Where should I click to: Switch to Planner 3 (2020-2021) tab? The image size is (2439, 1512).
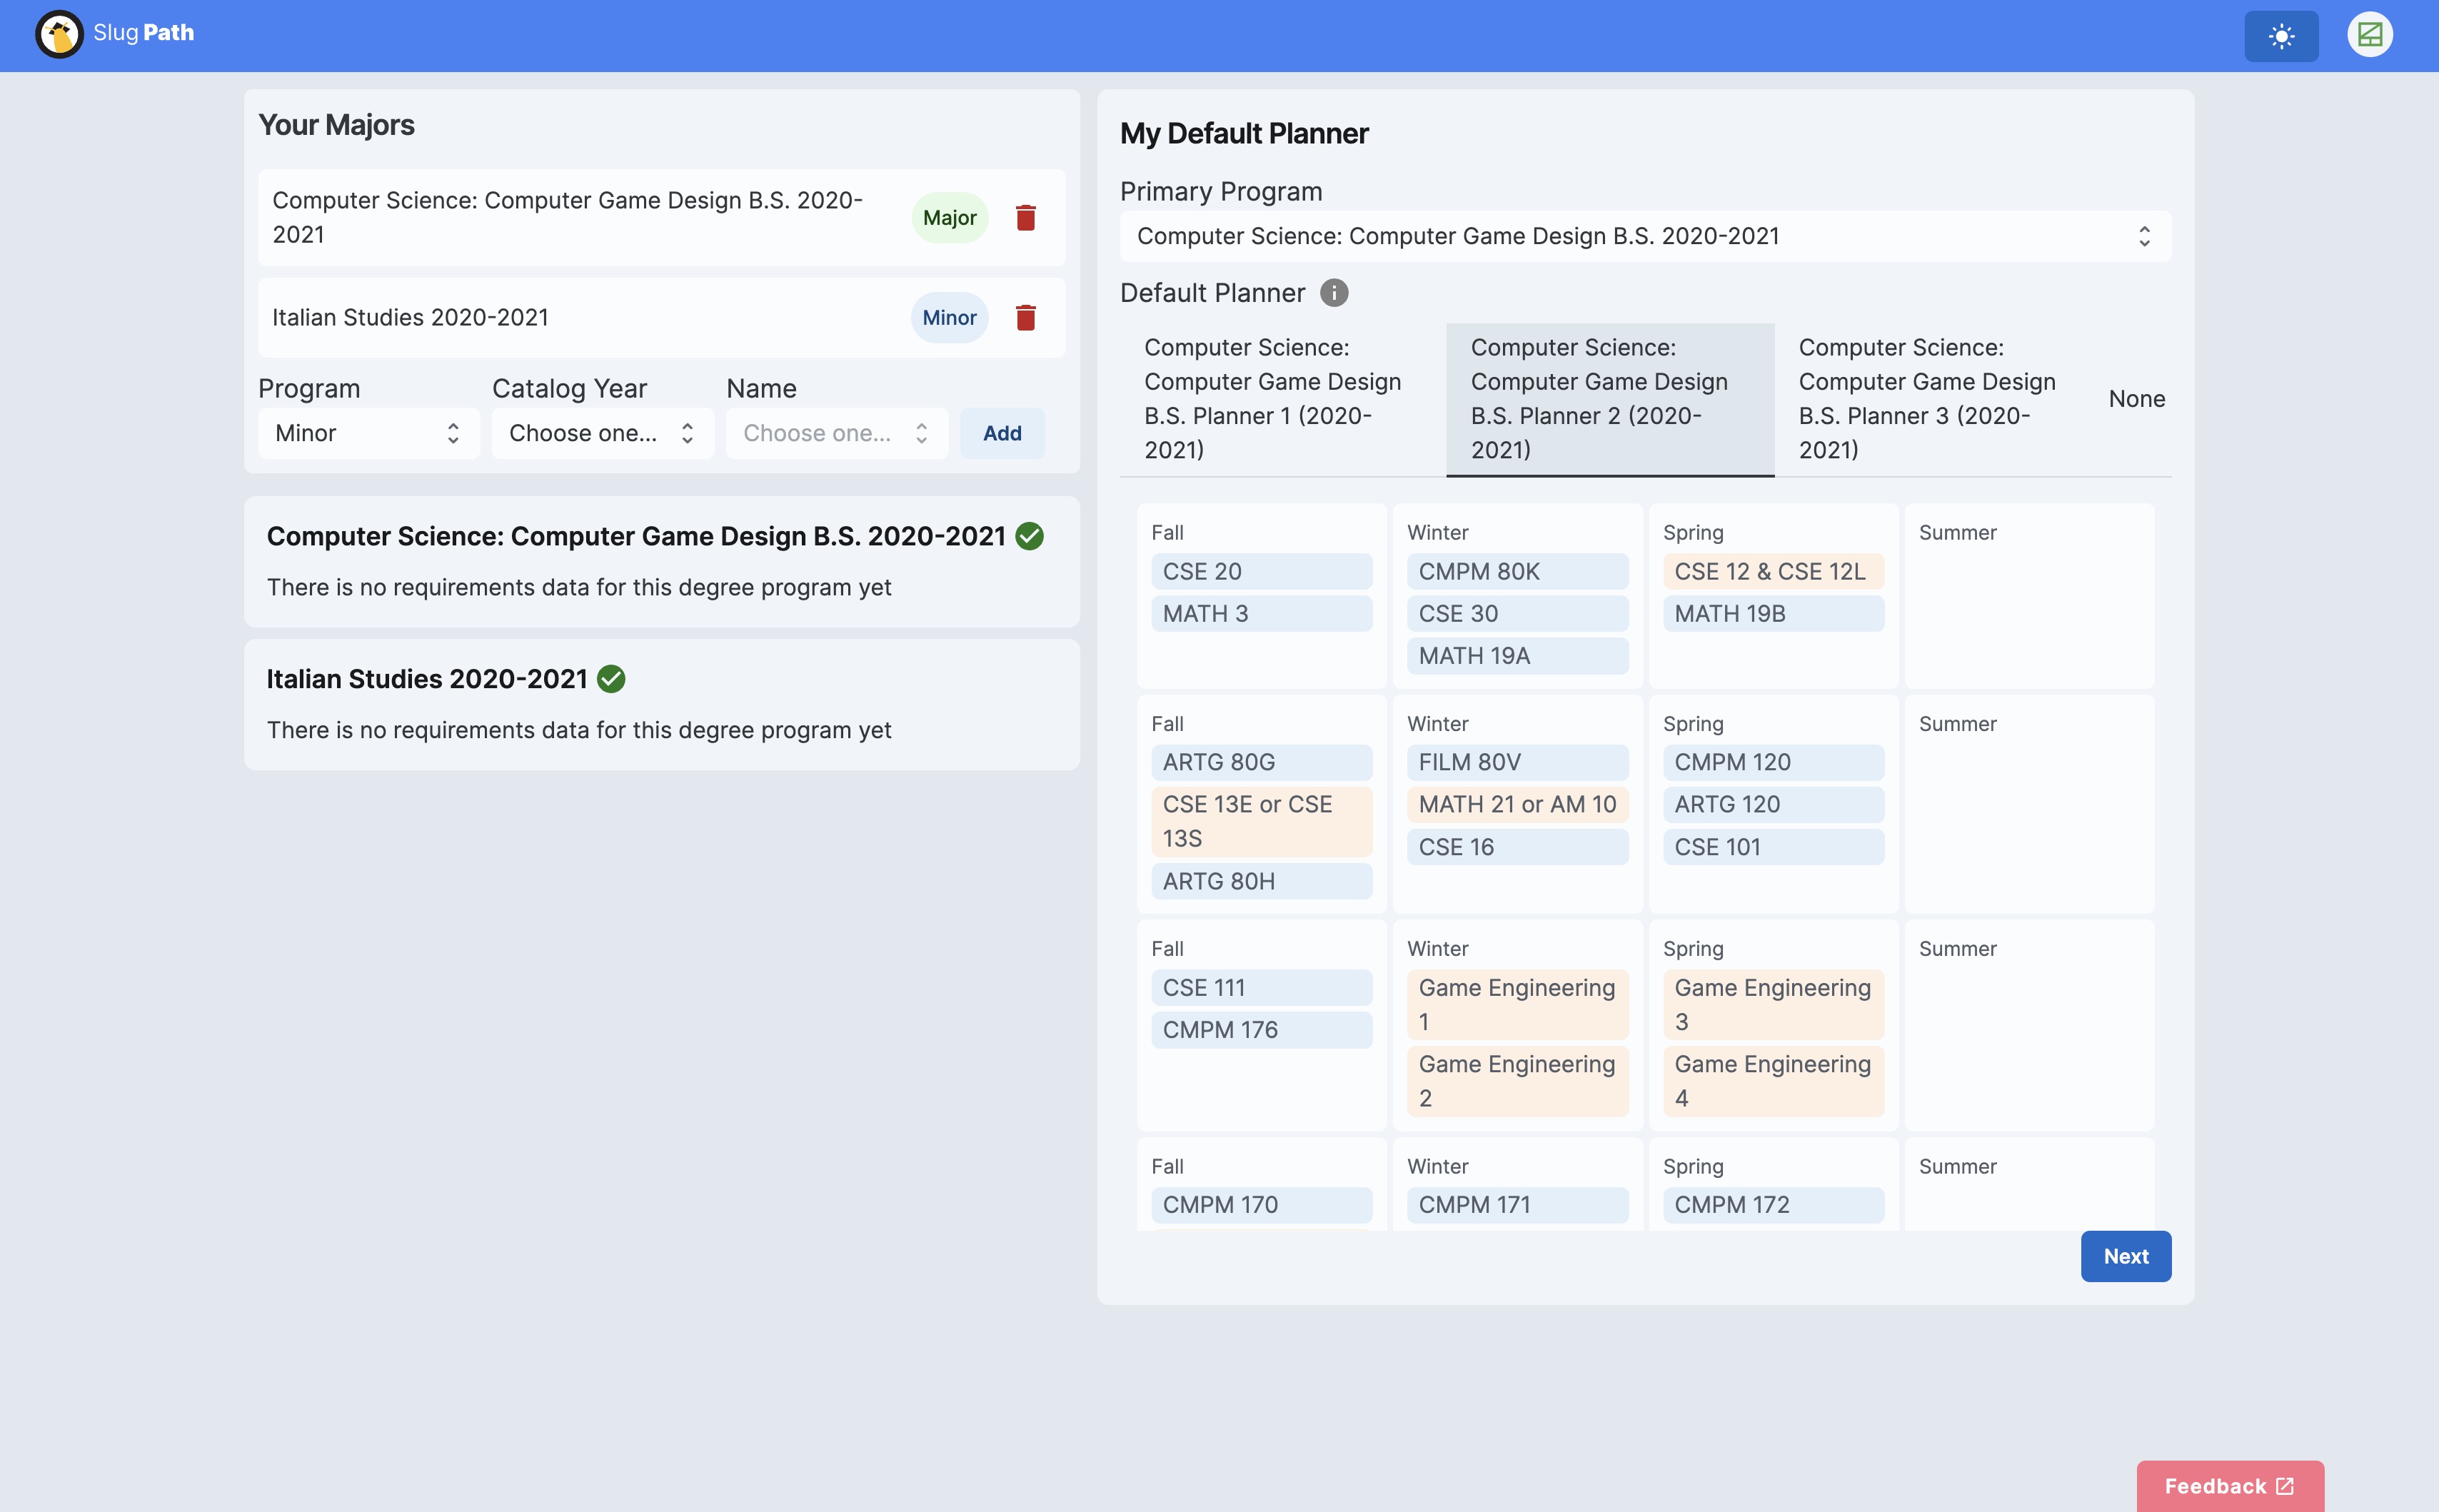(1927, 399)
